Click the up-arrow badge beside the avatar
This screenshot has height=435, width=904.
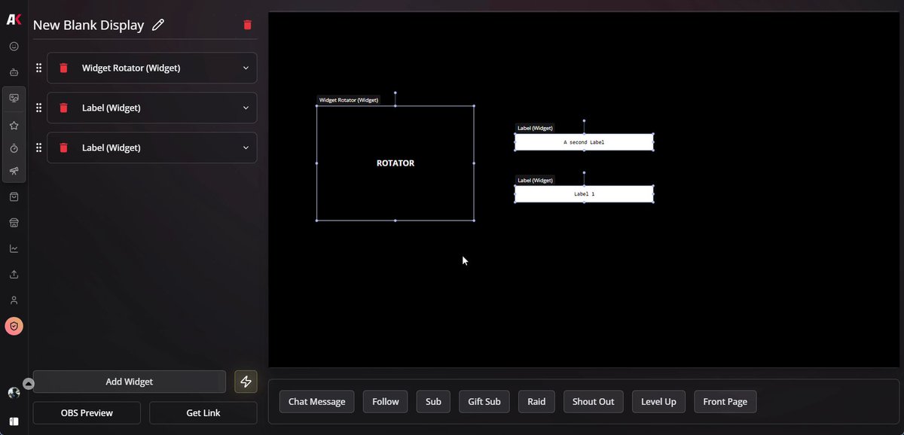click(x=29, y=384)
